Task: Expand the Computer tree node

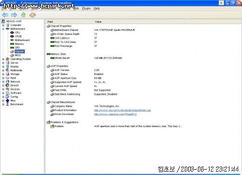Action: pos(3,25)
